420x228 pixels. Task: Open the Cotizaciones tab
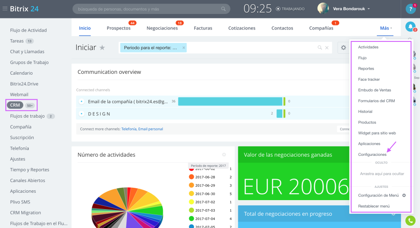[x=242, y=28]
